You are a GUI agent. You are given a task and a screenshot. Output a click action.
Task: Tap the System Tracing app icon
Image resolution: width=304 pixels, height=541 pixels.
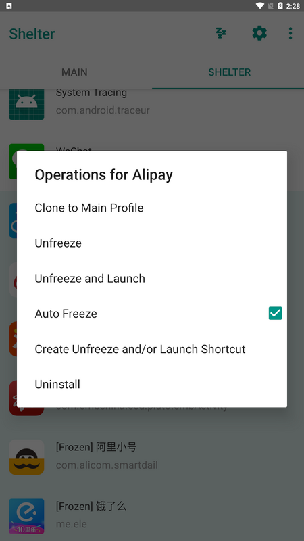coord(26,104)
